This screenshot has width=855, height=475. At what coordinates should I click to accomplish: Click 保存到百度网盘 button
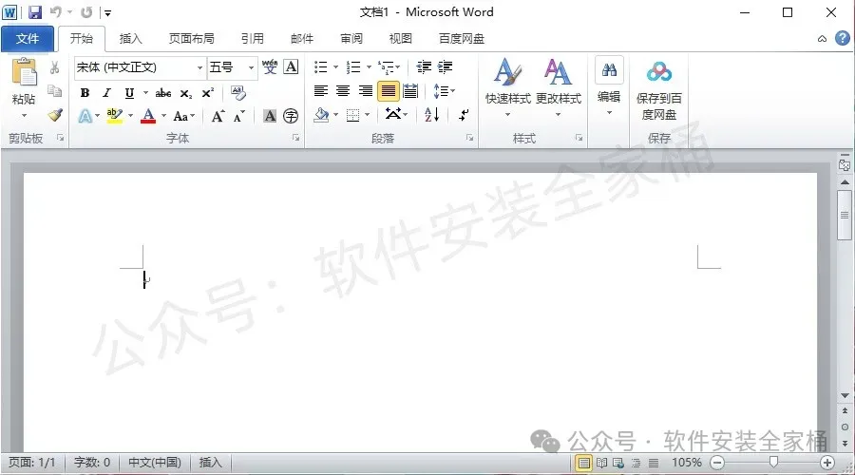pos(658,90)
